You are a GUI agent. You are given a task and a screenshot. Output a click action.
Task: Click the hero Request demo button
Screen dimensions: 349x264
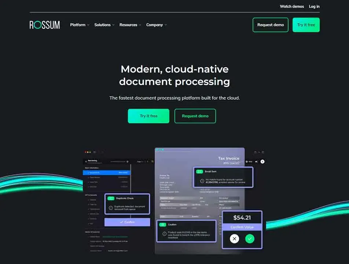195,116
